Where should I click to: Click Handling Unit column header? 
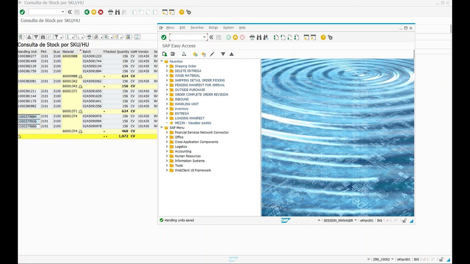29,52
